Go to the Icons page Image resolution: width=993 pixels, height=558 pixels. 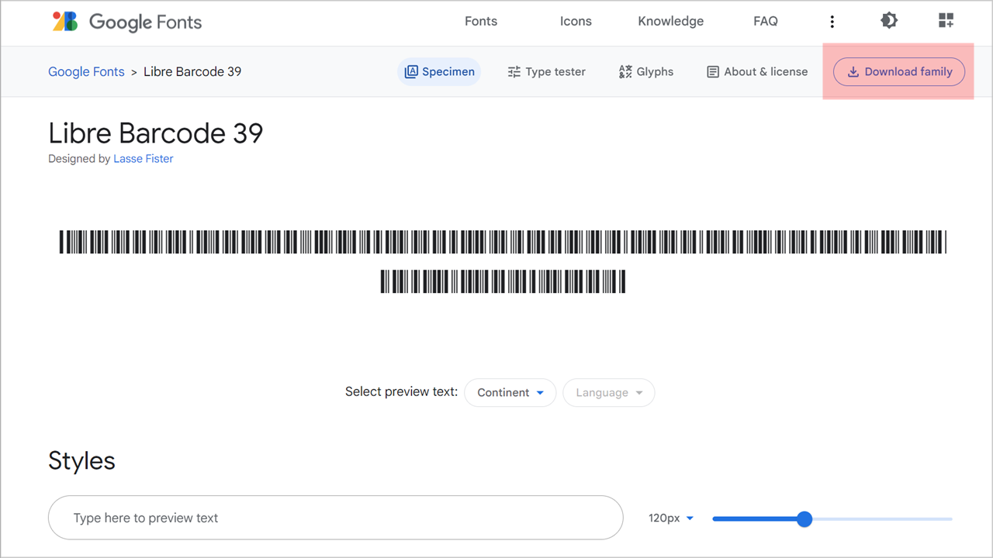click(x=576, y=21)
